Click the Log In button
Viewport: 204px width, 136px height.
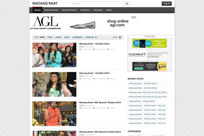click(167, 4)
